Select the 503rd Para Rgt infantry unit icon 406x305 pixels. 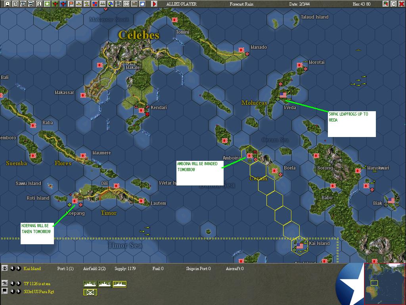[90, 292]
